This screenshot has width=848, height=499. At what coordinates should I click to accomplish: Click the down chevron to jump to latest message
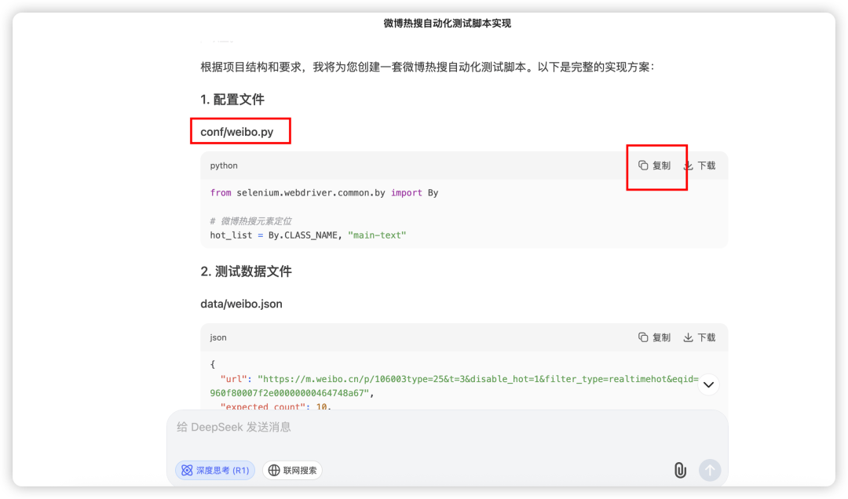(x=708, y=384)
